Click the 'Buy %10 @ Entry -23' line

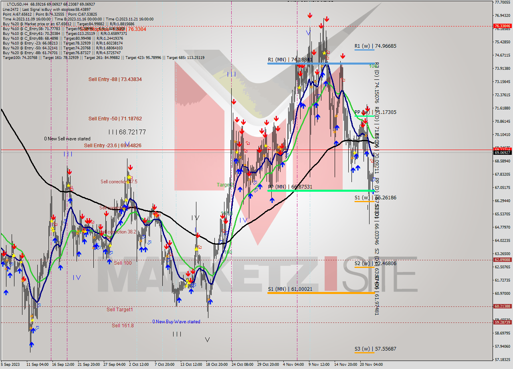pyautogui.click(x=63, y=43)
